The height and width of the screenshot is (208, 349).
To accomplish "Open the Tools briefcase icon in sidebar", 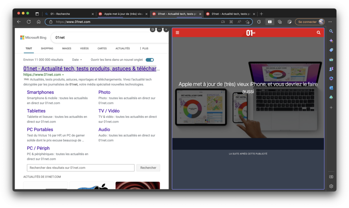I will [331, 59].
